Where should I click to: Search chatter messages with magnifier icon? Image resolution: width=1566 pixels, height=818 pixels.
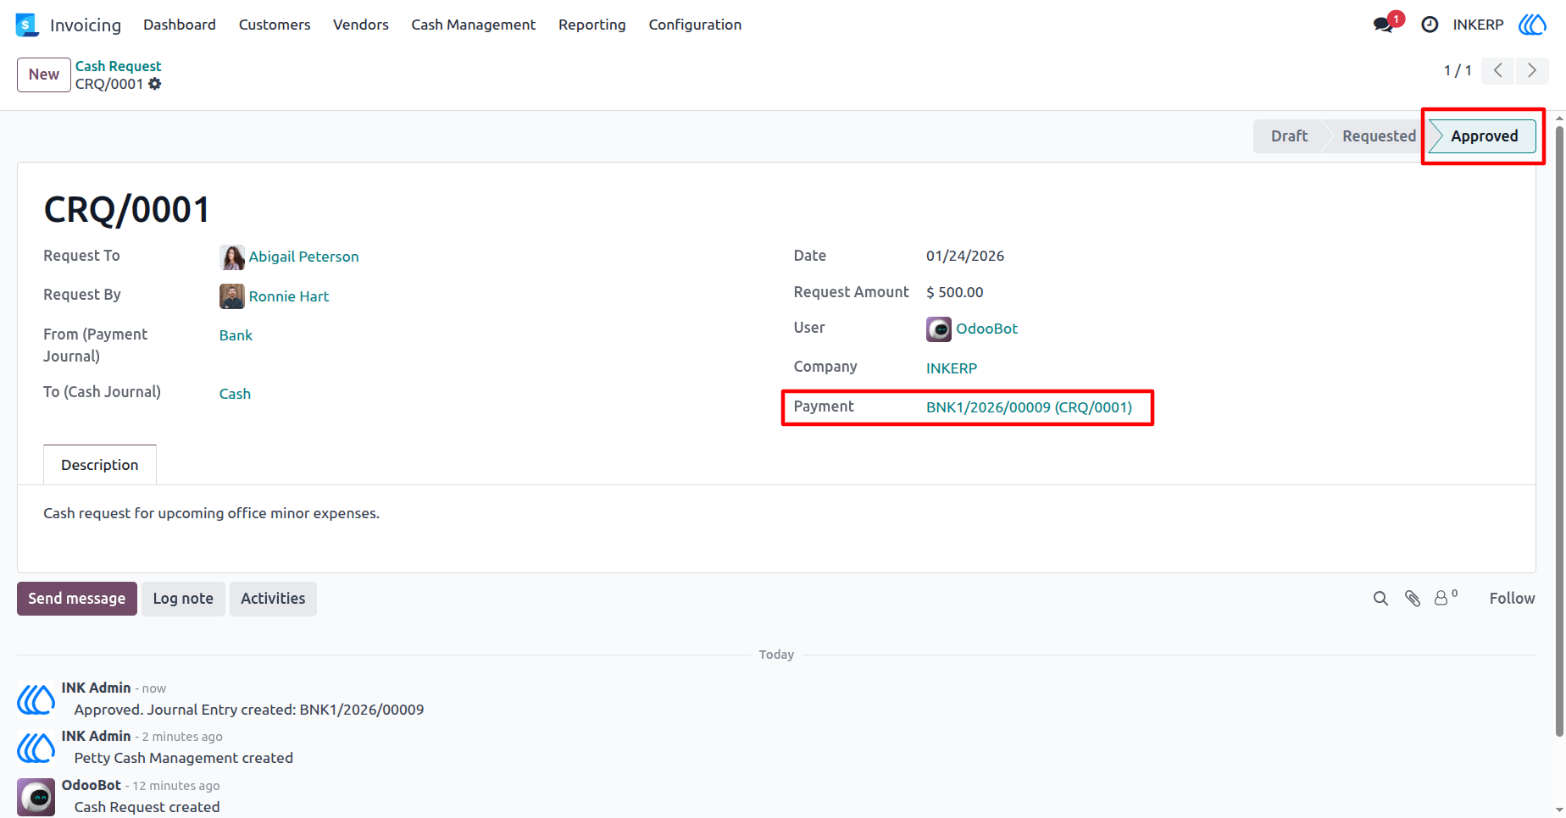click(1380, 599)
